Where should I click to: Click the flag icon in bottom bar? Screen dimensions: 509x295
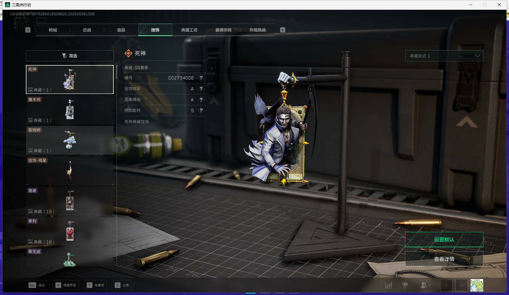[x=405, y=285]
